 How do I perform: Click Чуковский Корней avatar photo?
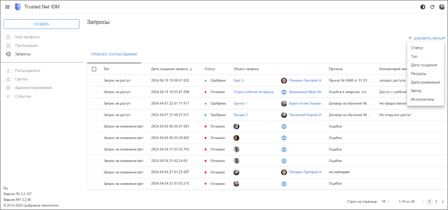(284, 115)
